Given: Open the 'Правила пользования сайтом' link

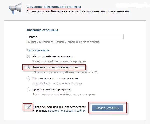Looking at the screenshot, I should [67, 111].
